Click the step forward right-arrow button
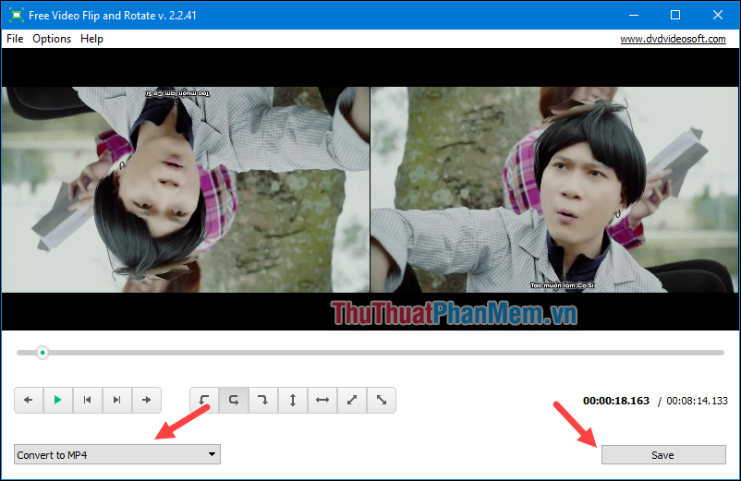Viewport: 741px width, 481px height. click(147, 400)
